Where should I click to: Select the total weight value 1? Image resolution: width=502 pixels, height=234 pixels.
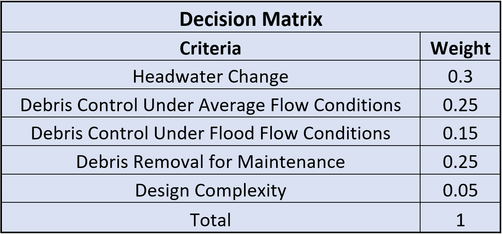coord(460,219)
